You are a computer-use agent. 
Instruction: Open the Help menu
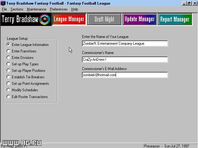click(75, 9)
